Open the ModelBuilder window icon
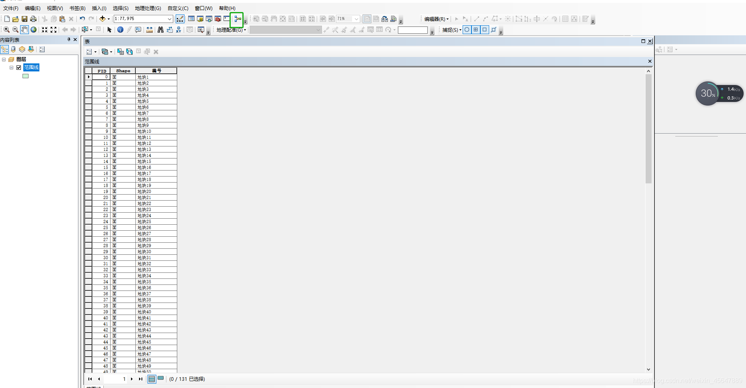746x388 pixels. [x=238, y=19]
